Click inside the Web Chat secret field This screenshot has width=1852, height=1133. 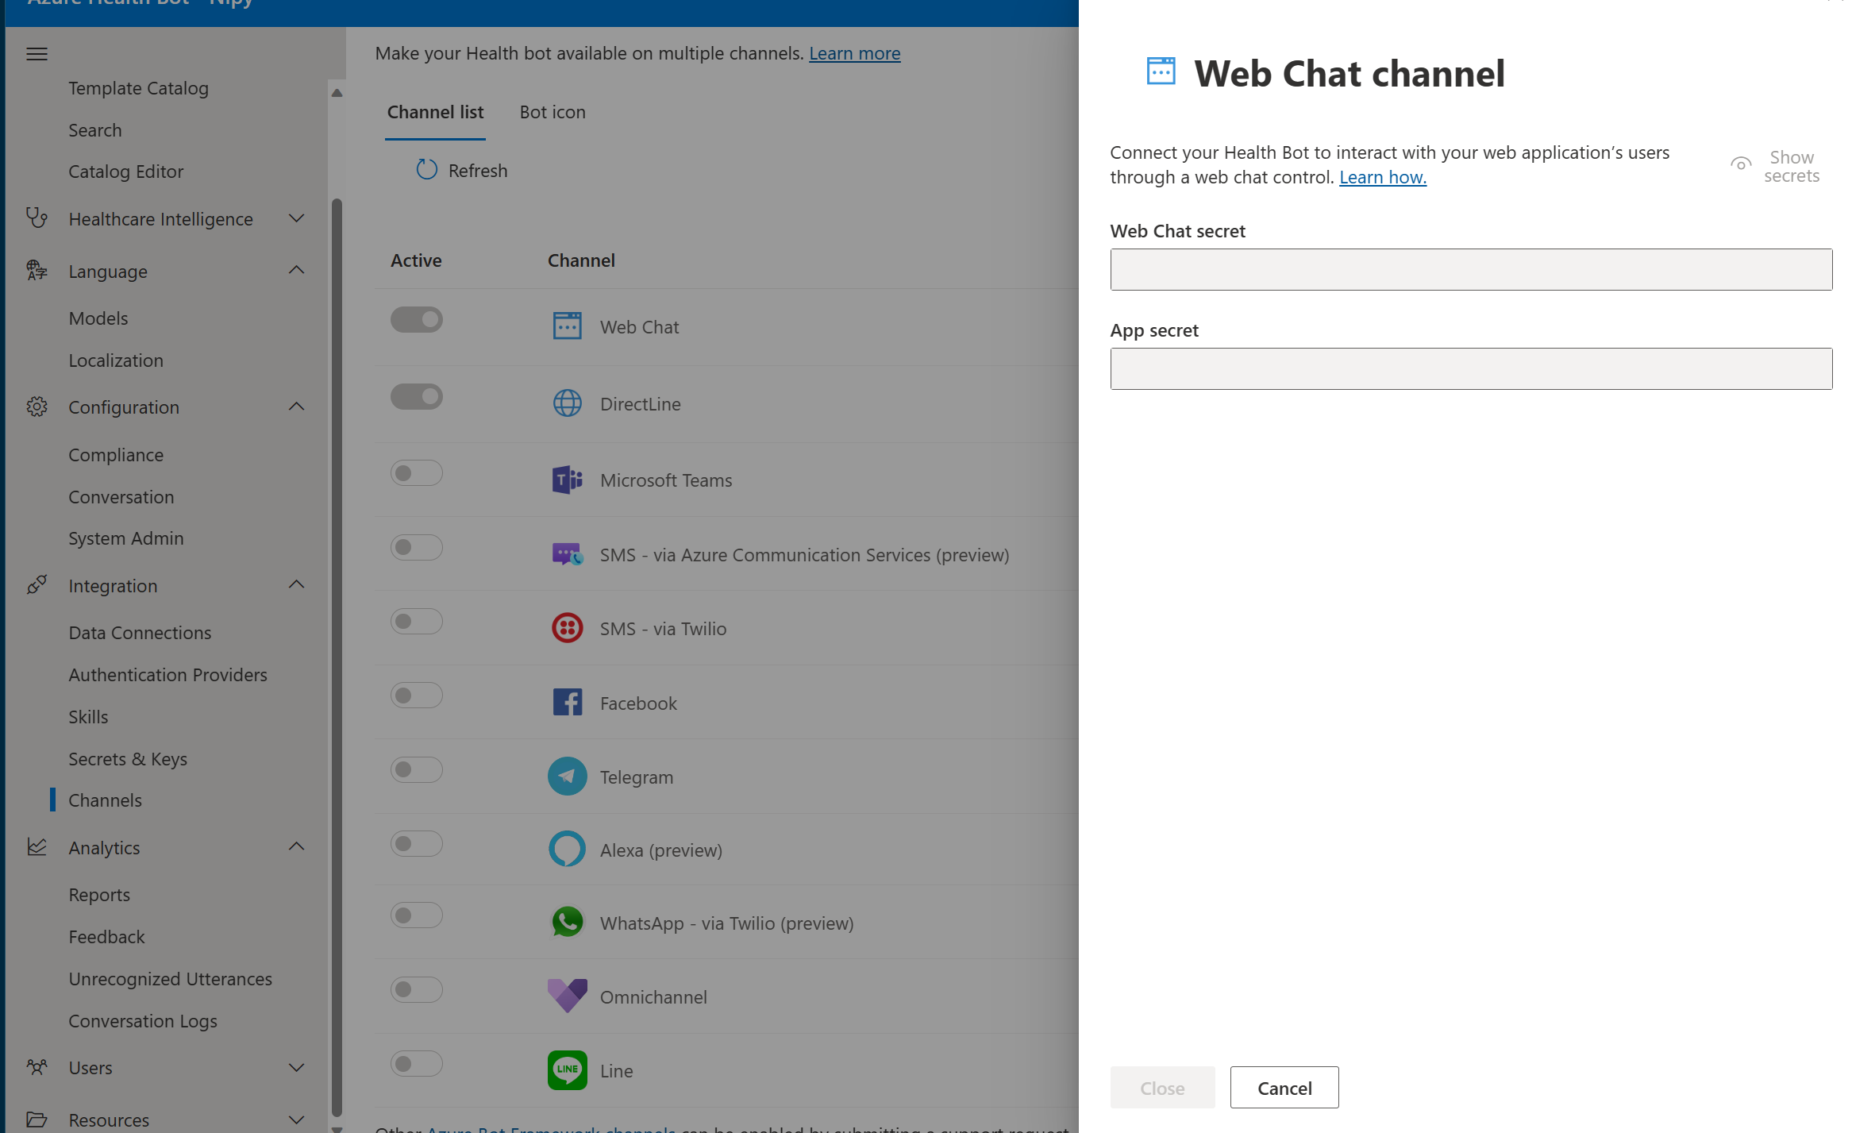click(x=1470, y=269)
